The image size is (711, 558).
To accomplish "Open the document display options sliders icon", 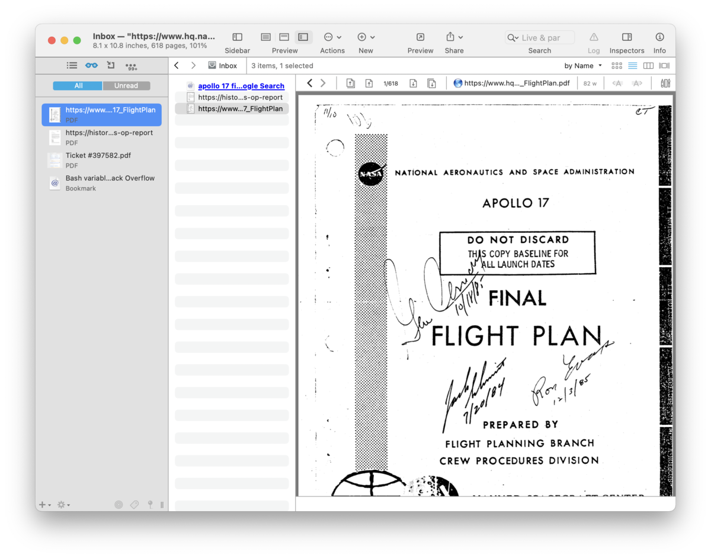I will pyautogui.click(x=665, y=83).
